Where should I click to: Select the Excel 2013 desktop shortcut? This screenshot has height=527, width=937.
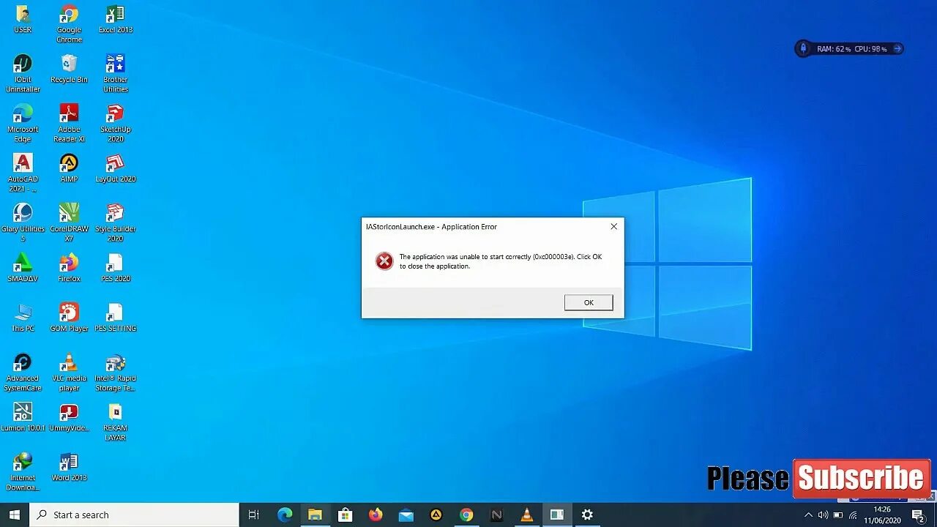pos(116,20)
